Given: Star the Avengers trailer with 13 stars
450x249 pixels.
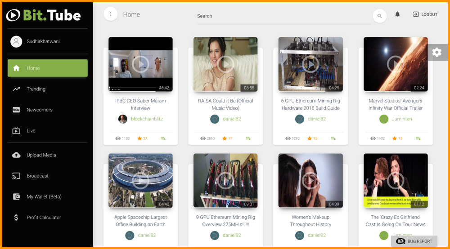Looking at the screenshot, I should click(x=395, y=138).
